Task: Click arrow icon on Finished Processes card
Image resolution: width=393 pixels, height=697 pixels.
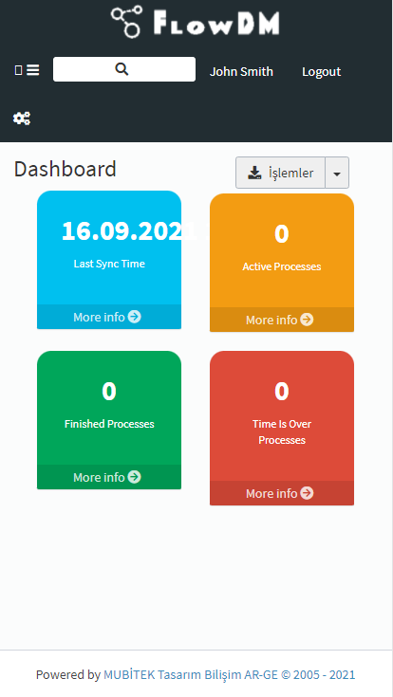Action: point(134,476)
